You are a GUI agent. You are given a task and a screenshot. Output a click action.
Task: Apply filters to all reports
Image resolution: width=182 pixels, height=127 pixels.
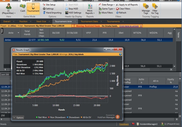pyautogui.click(x=127, y=5)
